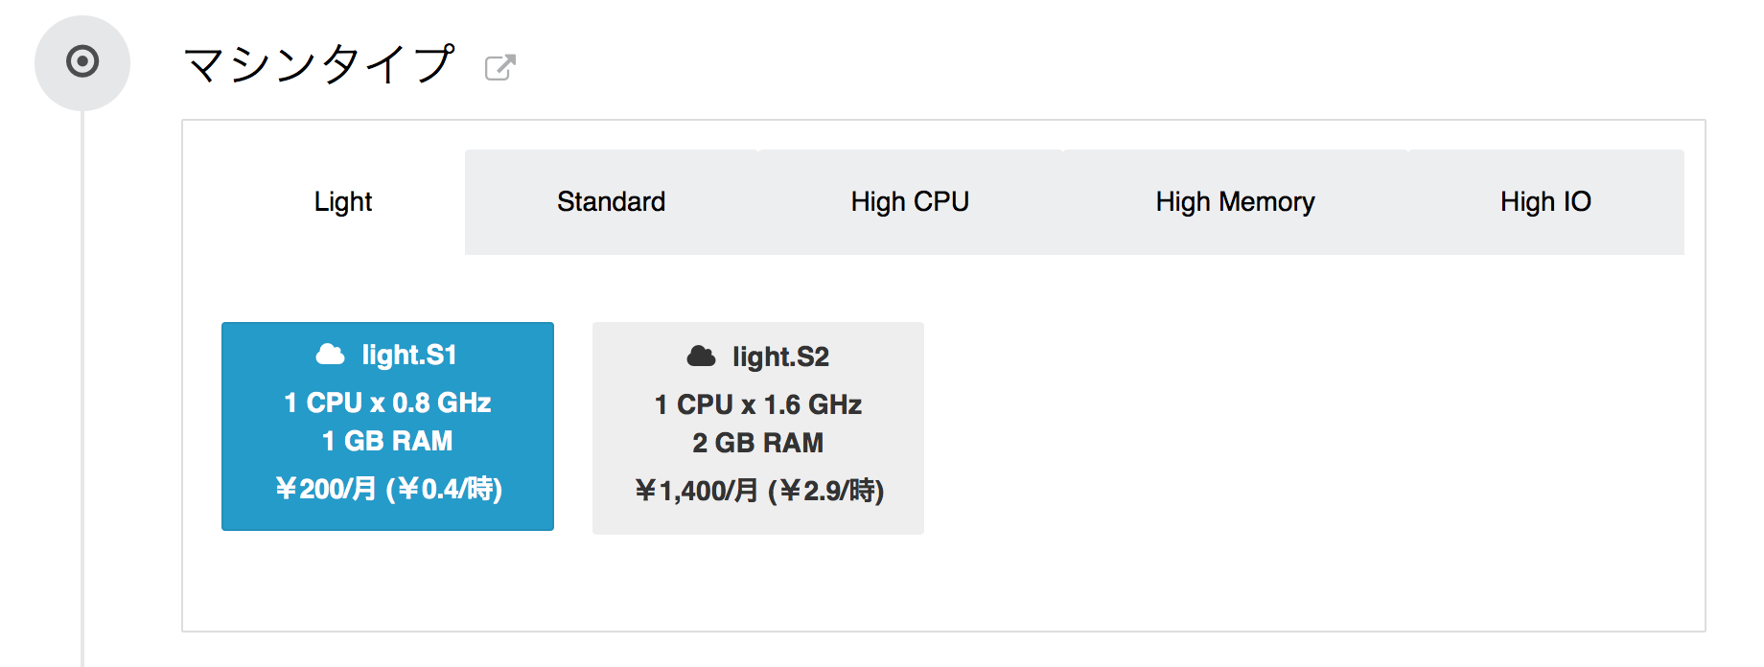Image resolution: width=1764 pixels, height=667 pixels.
Task: Click the ¥1,400/月 price label on light.S2
Action: (x=757, y=491)
